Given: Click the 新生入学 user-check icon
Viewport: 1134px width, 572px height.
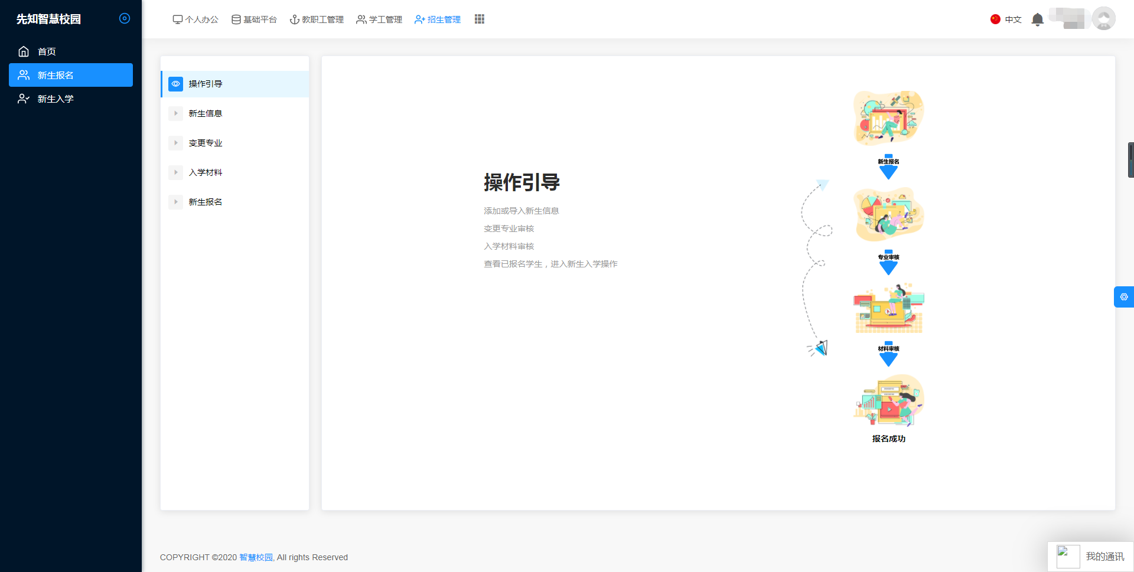Looking at the screenshot, I should coord(24,99).
